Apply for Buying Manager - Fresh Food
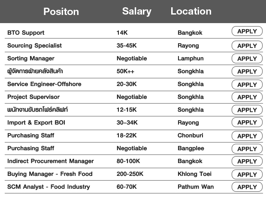 tap(247, 175)
